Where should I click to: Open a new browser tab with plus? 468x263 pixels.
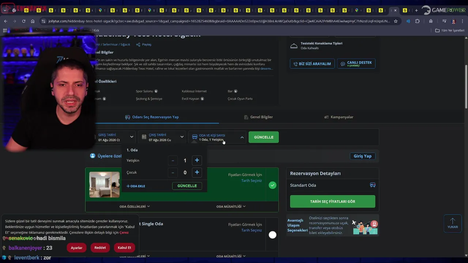tap(416, 10)
